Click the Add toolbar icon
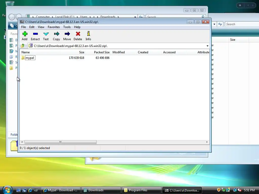 [x=25, y=34]
